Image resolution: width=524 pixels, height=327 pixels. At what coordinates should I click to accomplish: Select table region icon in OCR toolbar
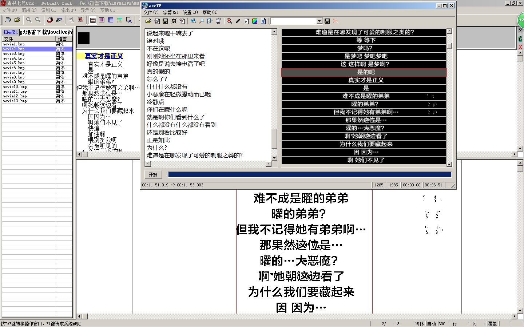point(111,20)
